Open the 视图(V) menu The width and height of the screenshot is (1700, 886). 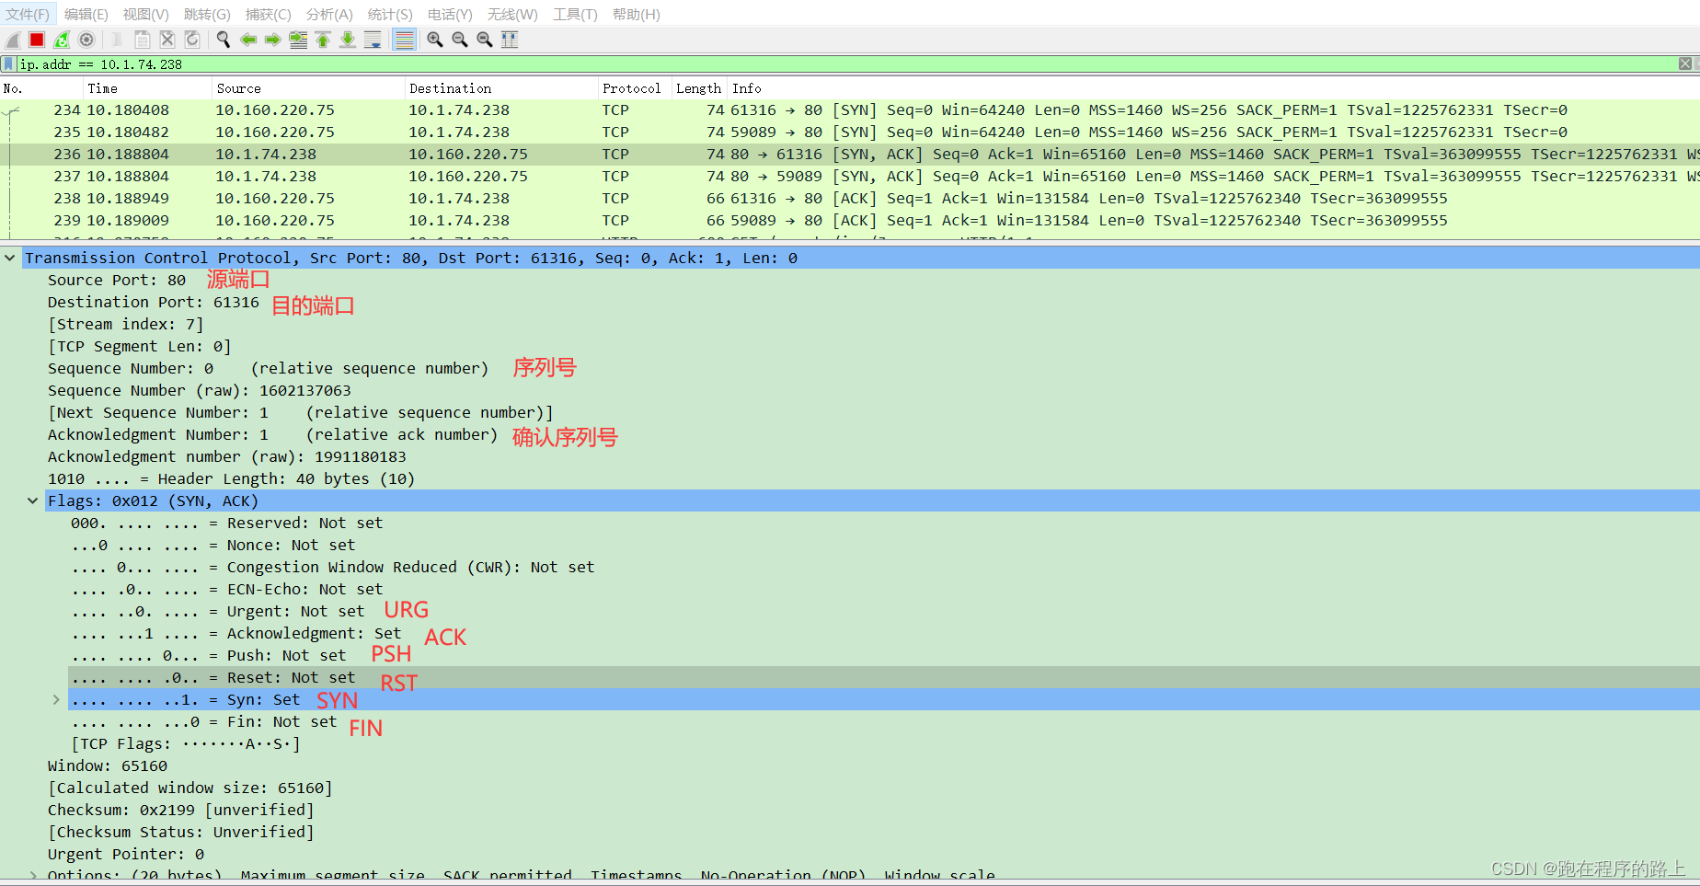pos(146,15)
